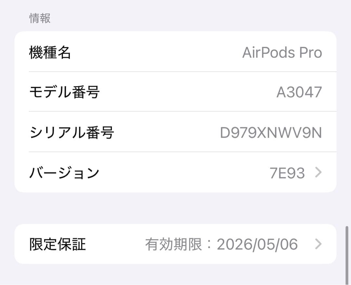This screenshot has width=351, height=285.
Task: Select the シリアル番号 row
Action: point(175,132)
